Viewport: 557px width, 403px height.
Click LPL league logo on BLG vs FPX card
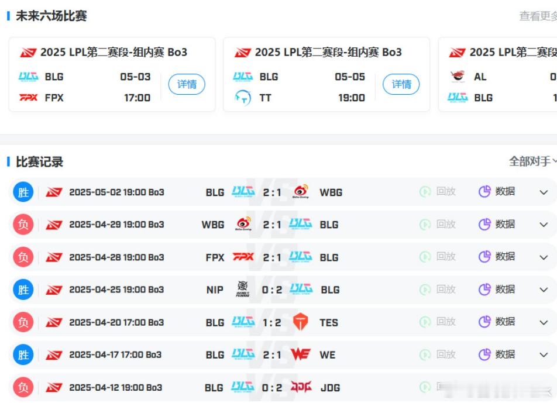pyautogui.click(x=28, y=53)
